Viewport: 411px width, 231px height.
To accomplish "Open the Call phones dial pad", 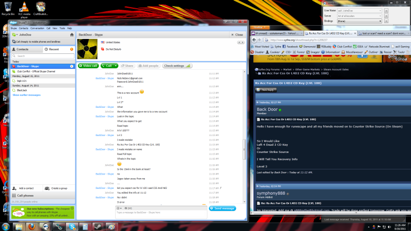I will click(x=43, y=196).
